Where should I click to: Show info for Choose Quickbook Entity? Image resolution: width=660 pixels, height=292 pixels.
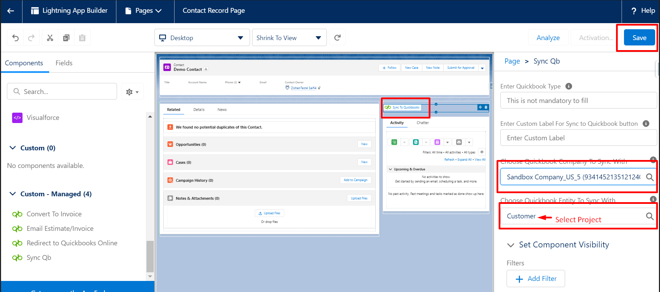653,199
